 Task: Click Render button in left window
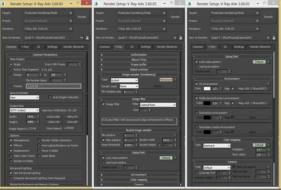[x=82, y=17]
